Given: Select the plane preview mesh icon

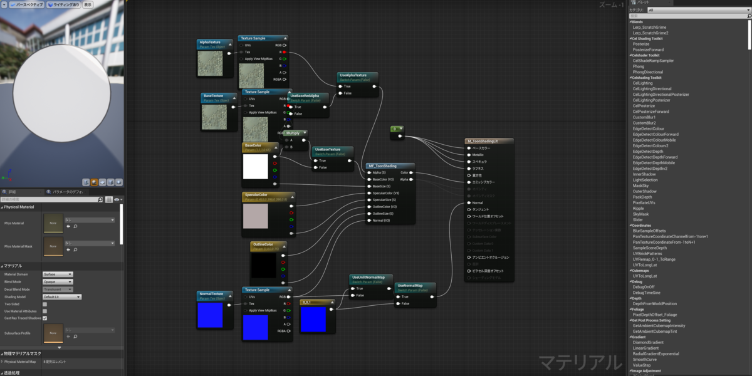Looking at the screenshot, I should click(x=102, y=182).
